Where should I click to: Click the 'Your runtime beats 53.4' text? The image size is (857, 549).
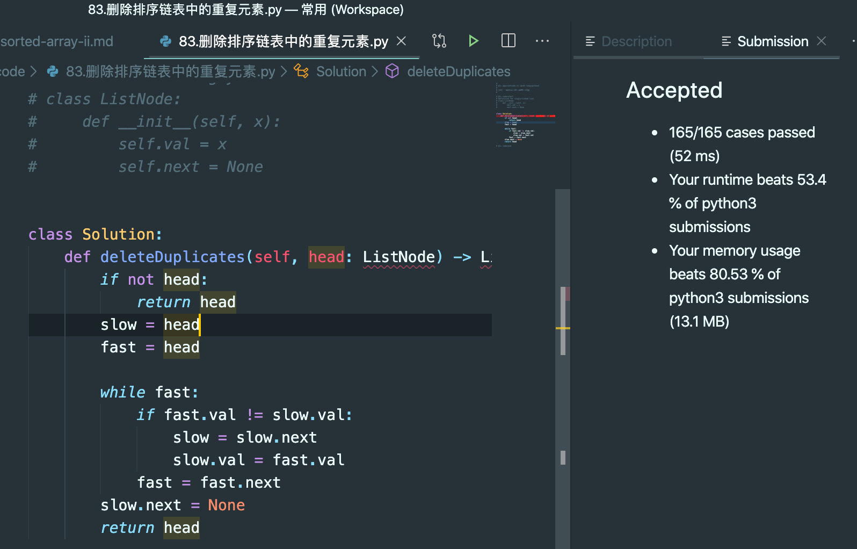[x=747, y=179]
